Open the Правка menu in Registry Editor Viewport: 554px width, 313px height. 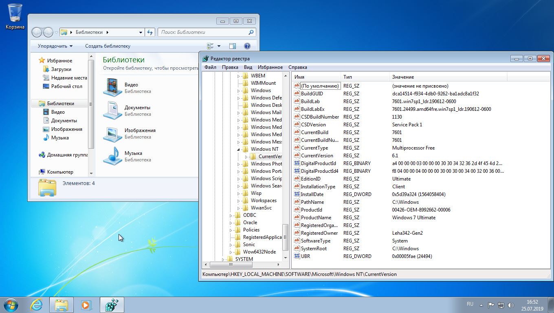[230, 67]
